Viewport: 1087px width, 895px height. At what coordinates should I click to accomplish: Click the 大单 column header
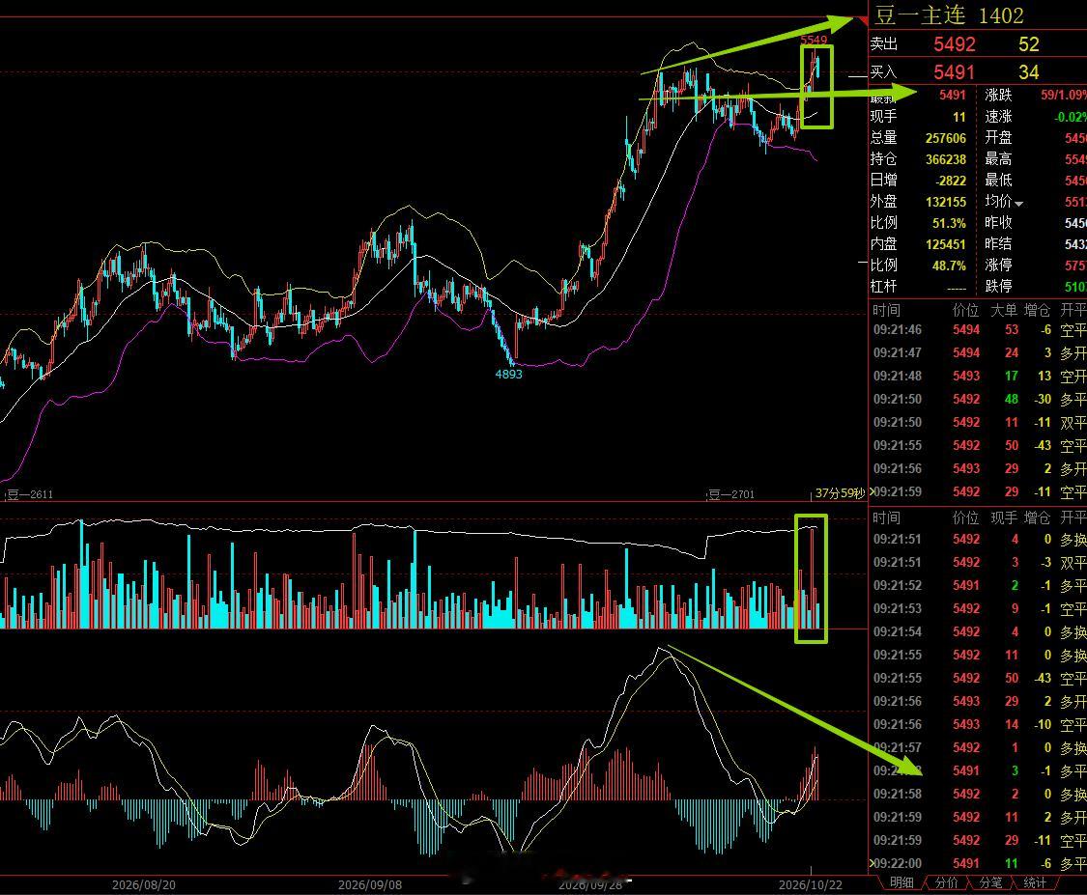1004,310
